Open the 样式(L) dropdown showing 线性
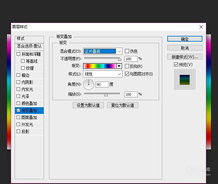This screenshot has height=184, width=218. point(103,74)
